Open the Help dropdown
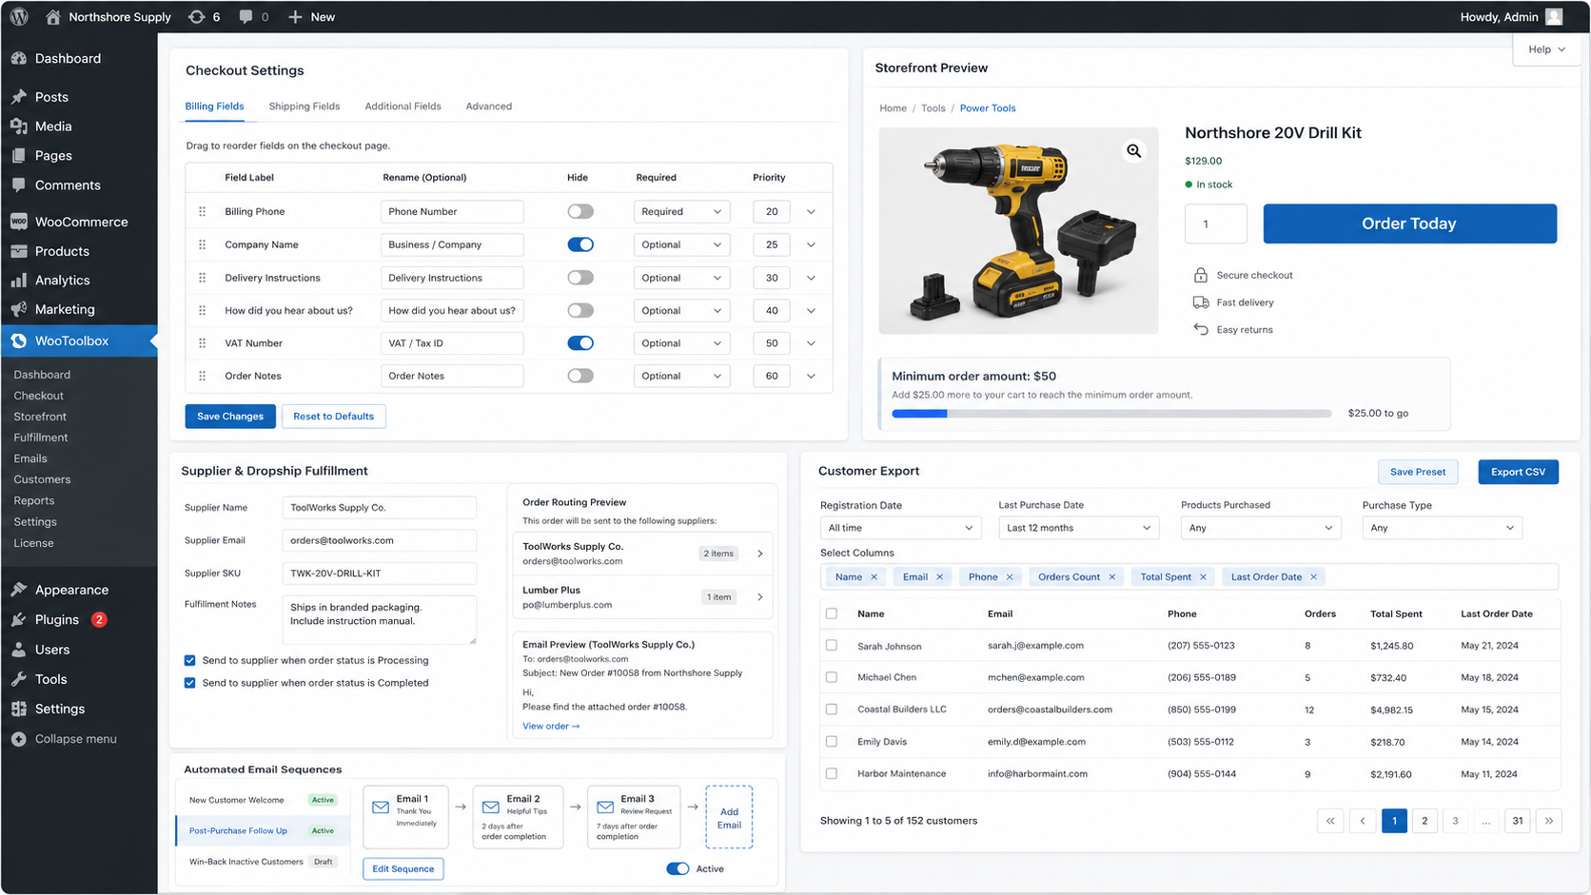 (1546, 49)
